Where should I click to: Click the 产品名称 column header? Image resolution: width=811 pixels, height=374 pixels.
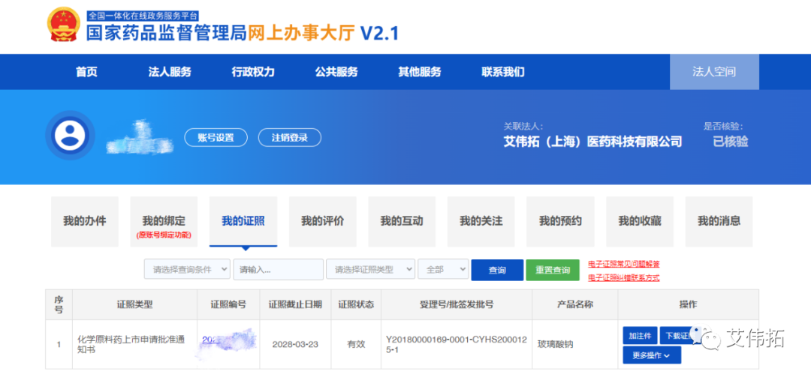point(575,304)
